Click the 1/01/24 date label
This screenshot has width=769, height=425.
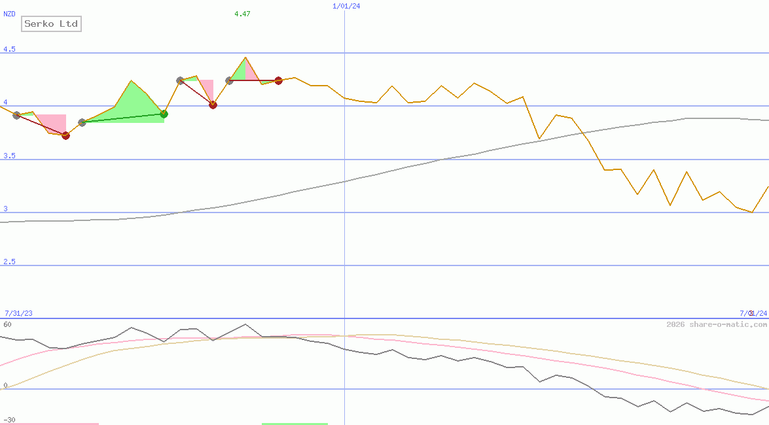click(x=346, y=7)
